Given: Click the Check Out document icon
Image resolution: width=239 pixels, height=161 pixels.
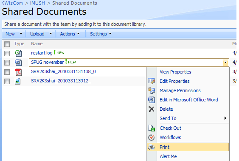Looking at the screenshot, I should [152, 128].
